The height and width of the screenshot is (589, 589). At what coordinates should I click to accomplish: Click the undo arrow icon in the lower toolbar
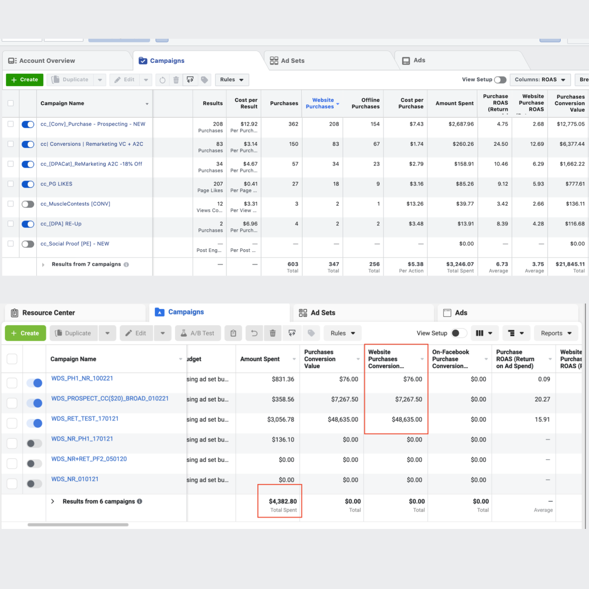click(254, 333)
